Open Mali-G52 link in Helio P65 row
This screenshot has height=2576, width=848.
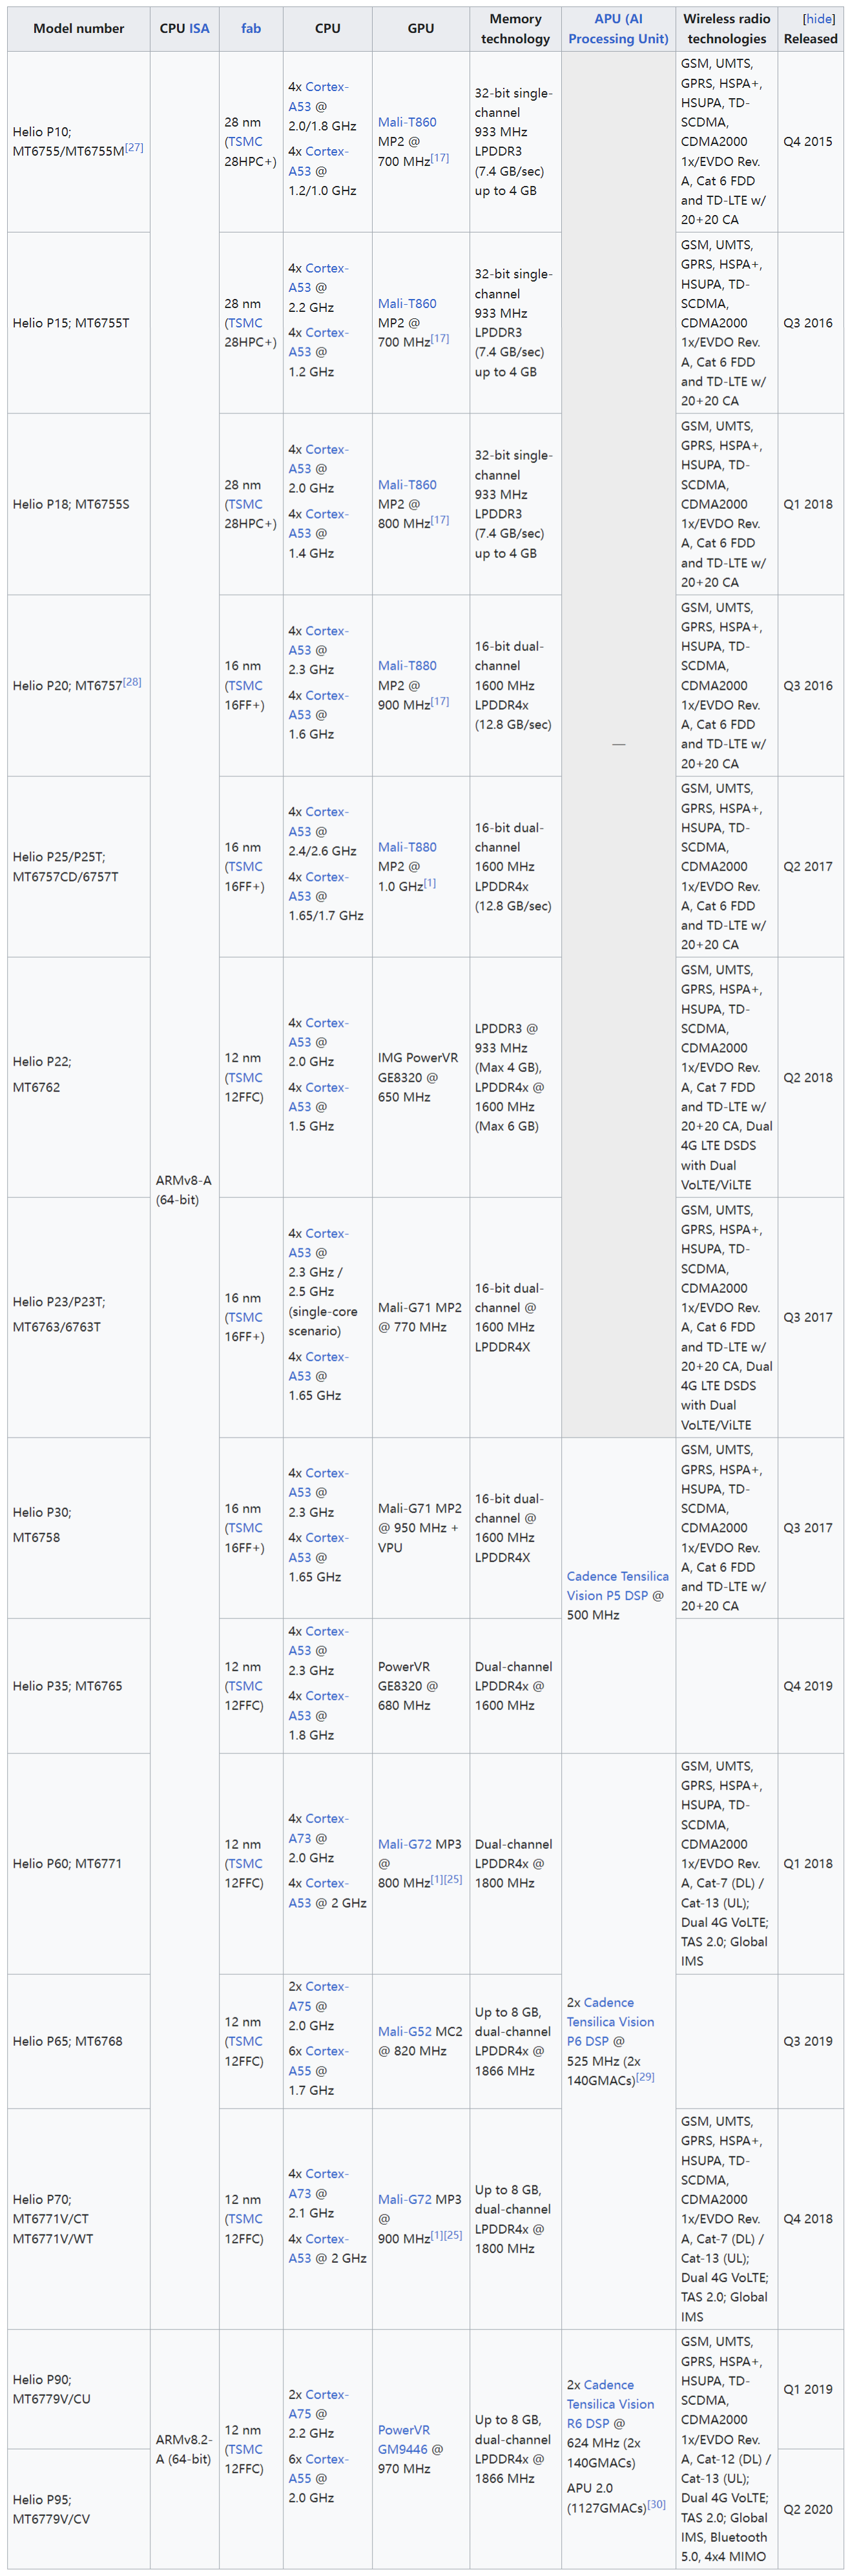pyautogui.click(x=404, y=2032)
